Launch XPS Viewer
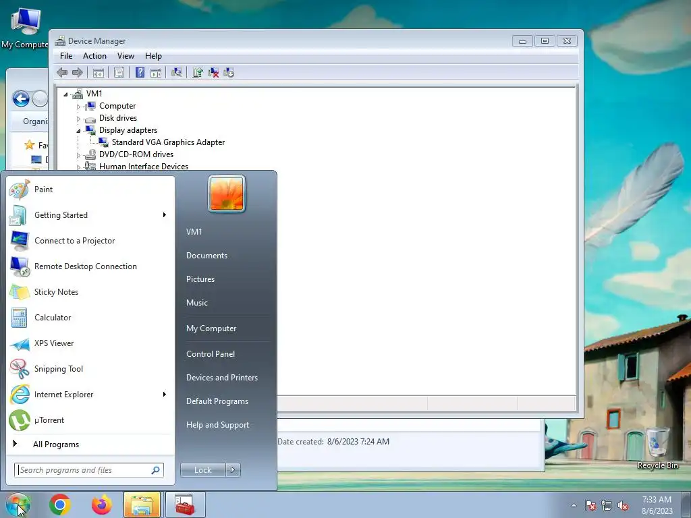 (x=91, y=343)
